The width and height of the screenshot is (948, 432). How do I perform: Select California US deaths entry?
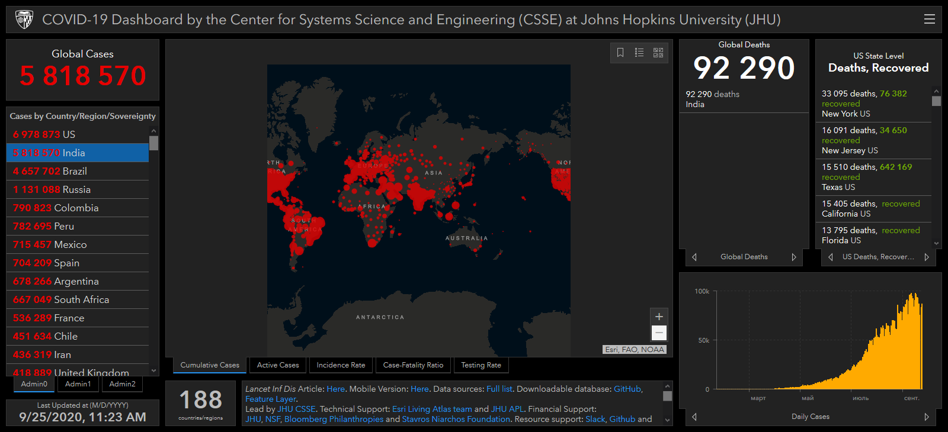click(x=873, y=208)
